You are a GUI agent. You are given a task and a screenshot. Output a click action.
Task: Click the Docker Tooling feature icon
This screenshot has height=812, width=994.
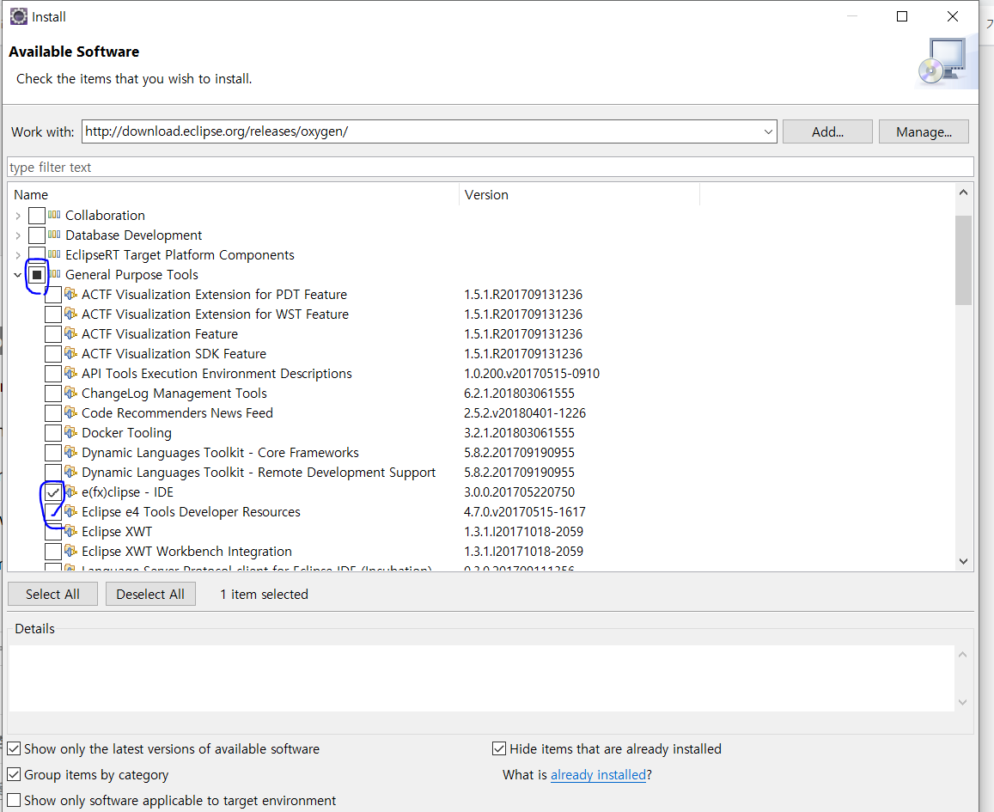click(71, 432)
